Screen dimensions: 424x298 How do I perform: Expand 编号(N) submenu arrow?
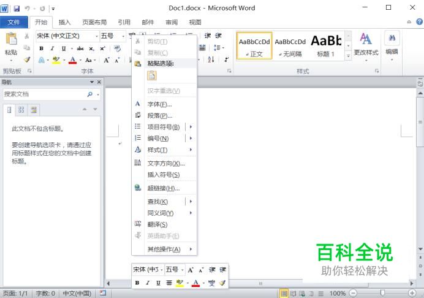pyautogui.click(x=191, y=139)
